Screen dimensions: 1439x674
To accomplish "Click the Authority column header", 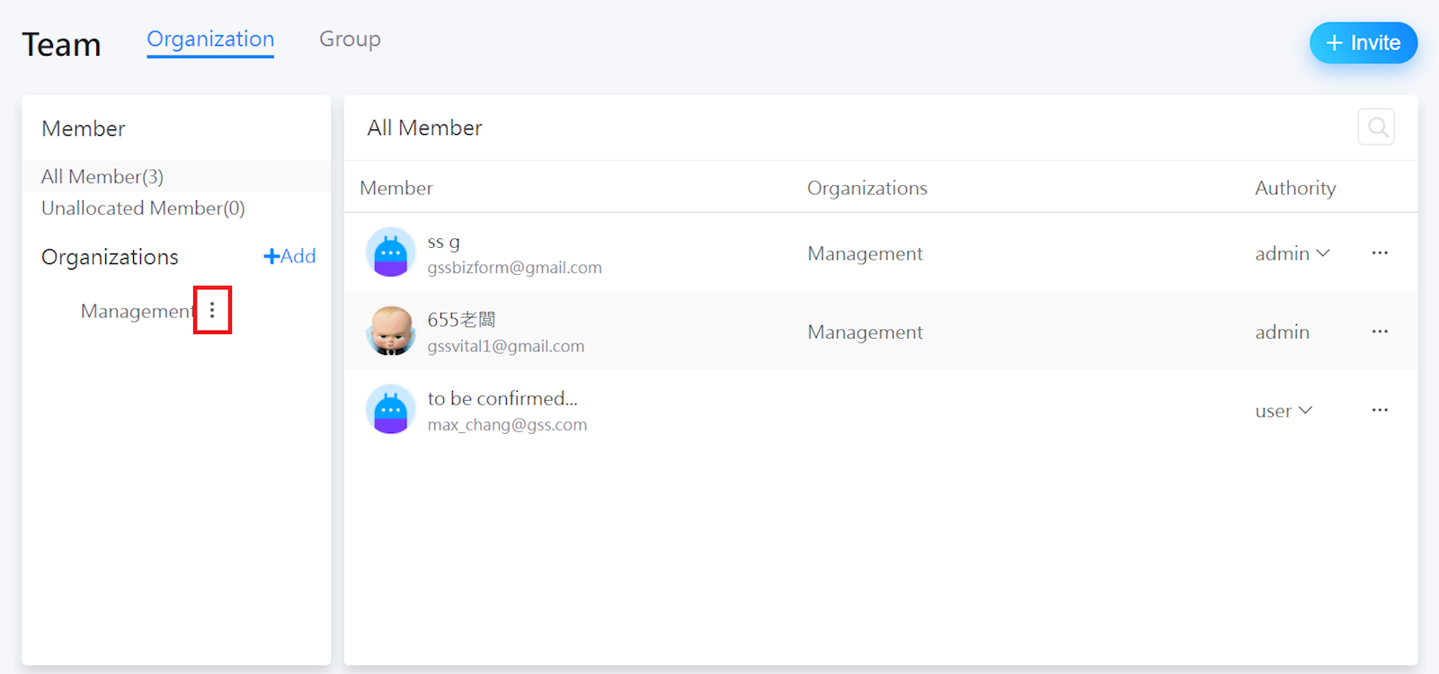I will point(1295,188).
